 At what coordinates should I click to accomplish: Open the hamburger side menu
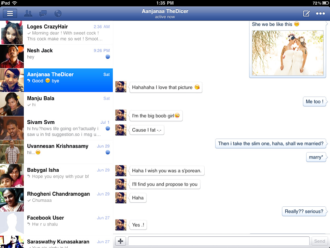(x=10, y=14)
